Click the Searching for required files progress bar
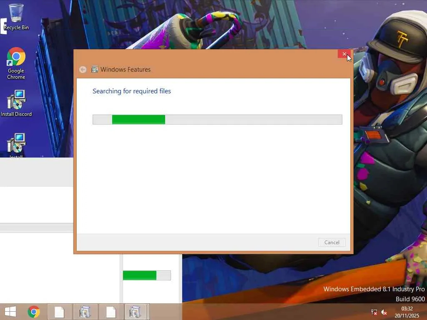This screenshot has height=320, width=427. click(217, 120)
